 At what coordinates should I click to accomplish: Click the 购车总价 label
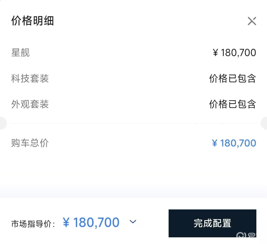[30, 143]
